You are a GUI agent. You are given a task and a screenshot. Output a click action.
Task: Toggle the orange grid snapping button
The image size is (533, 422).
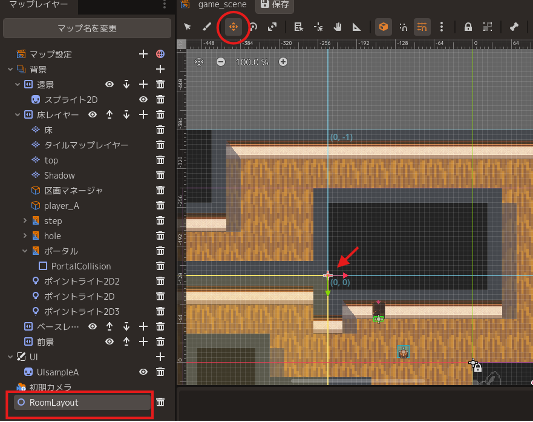coord(422,27)
